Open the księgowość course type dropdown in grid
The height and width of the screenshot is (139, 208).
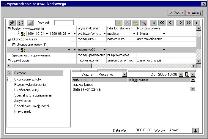point(105,50)
